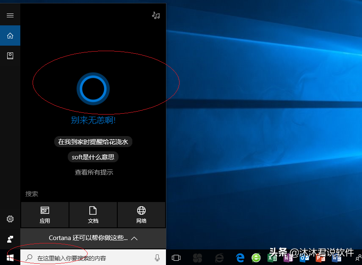This screenshot has width=362, height=265.
Task: Filter search results by 网络
Action: tap(141, 215)
